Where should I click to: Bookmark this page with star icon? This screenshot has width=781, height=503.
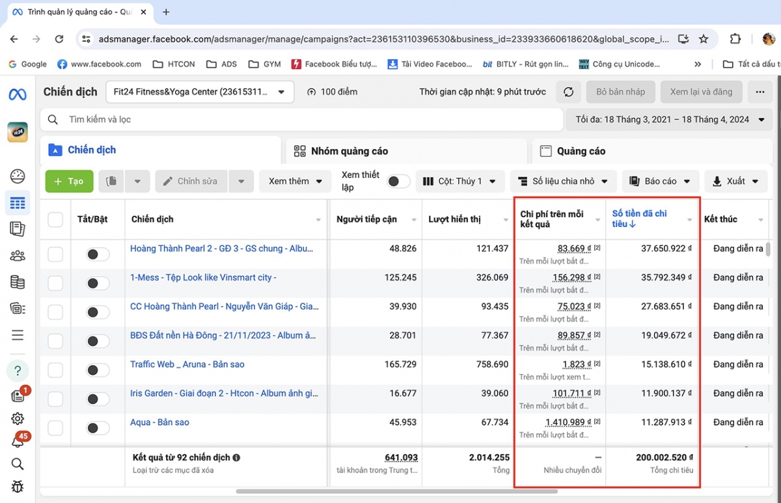pos(704,39)
